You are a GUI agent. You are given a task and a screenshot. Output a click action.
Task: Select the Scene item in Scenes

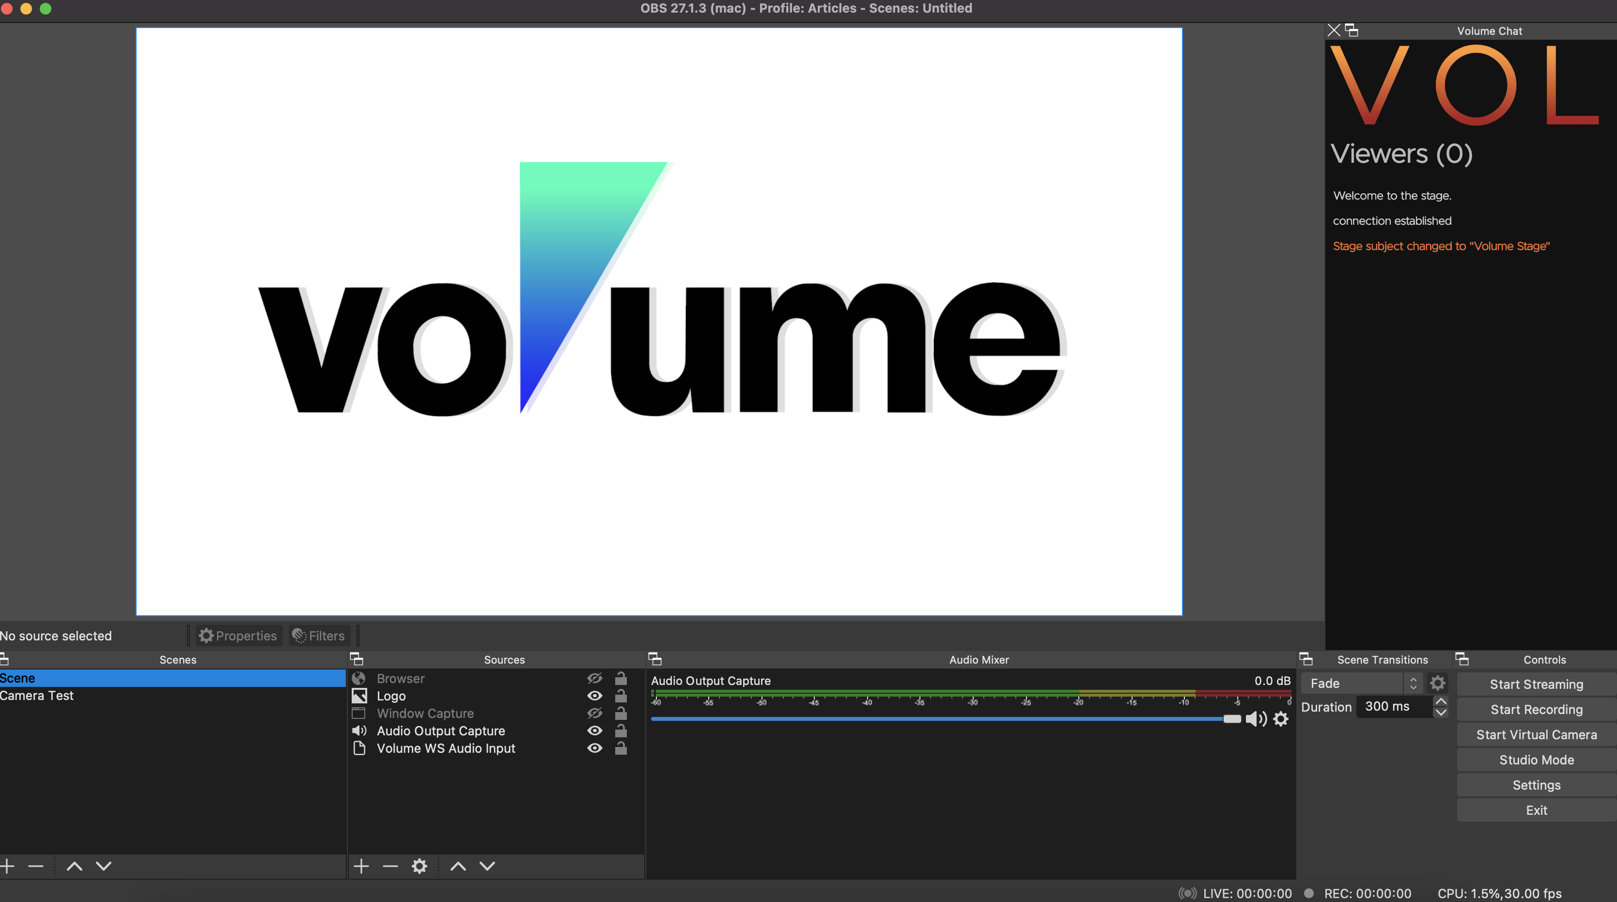coord(172,678)
